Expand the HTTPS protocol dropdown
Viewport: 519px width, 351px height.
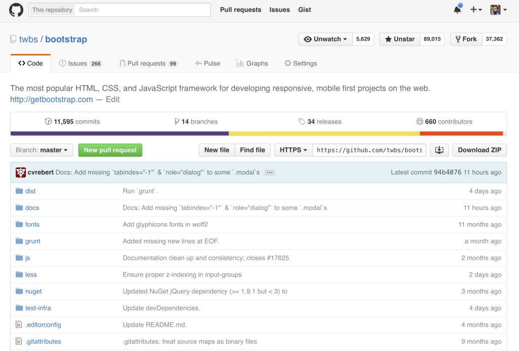(293, 150)
